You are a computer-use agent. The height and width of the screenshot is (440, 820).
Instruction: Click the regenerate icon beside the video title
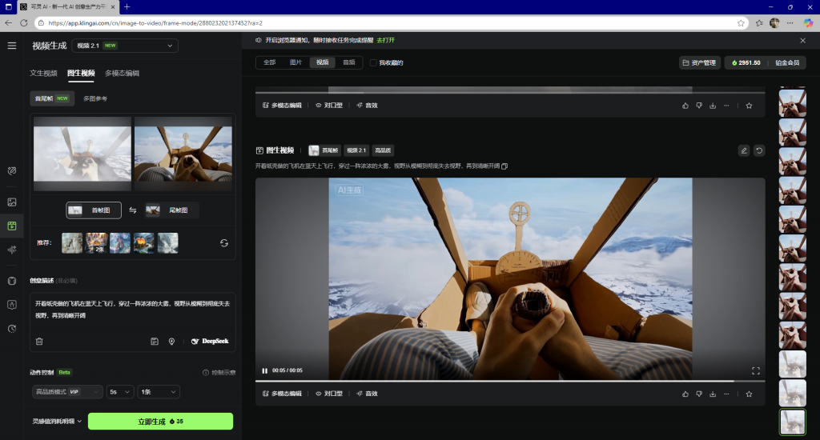pyautogui.click(x=759, y=150)
